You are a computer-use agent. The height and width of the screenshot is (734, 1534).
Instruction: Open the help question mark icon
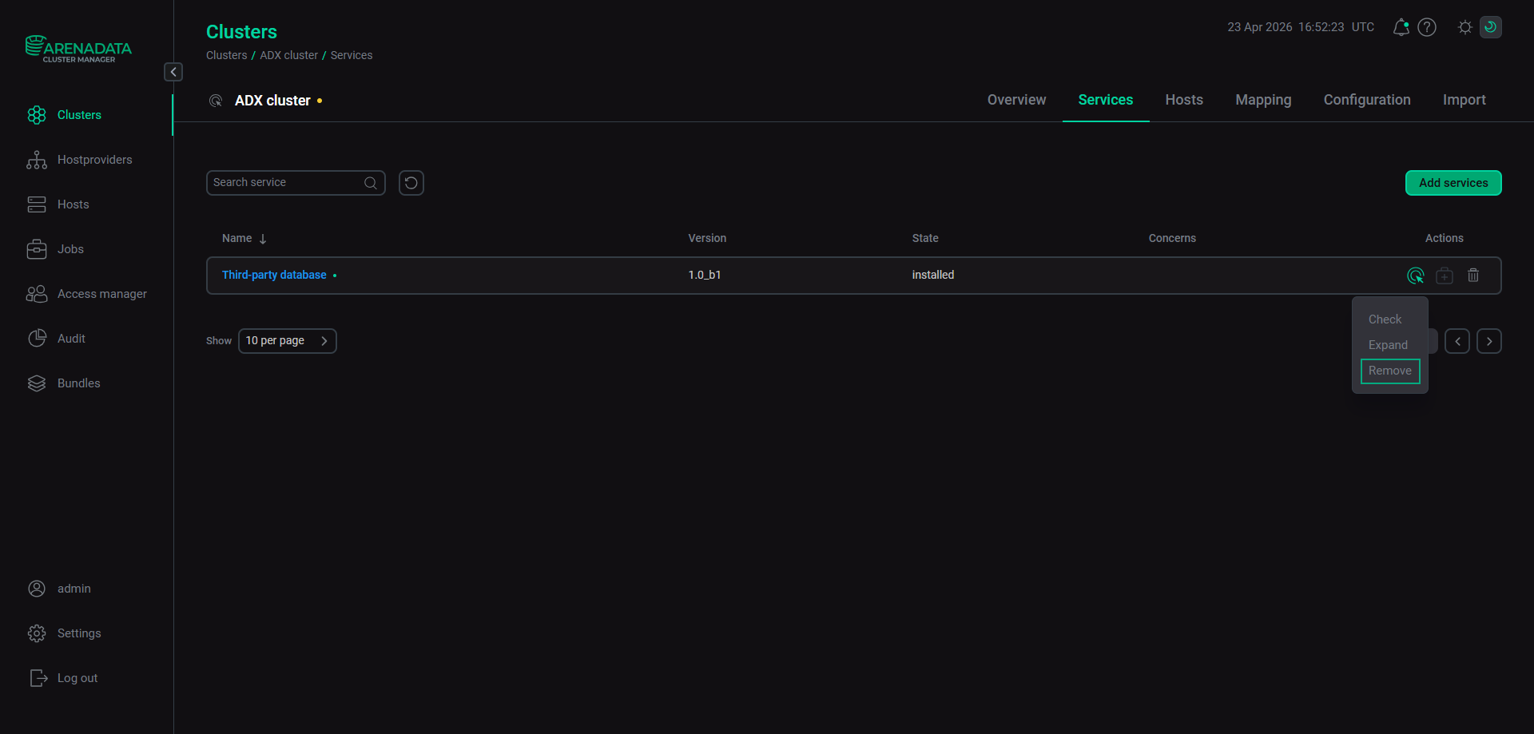click(1427, 27)
